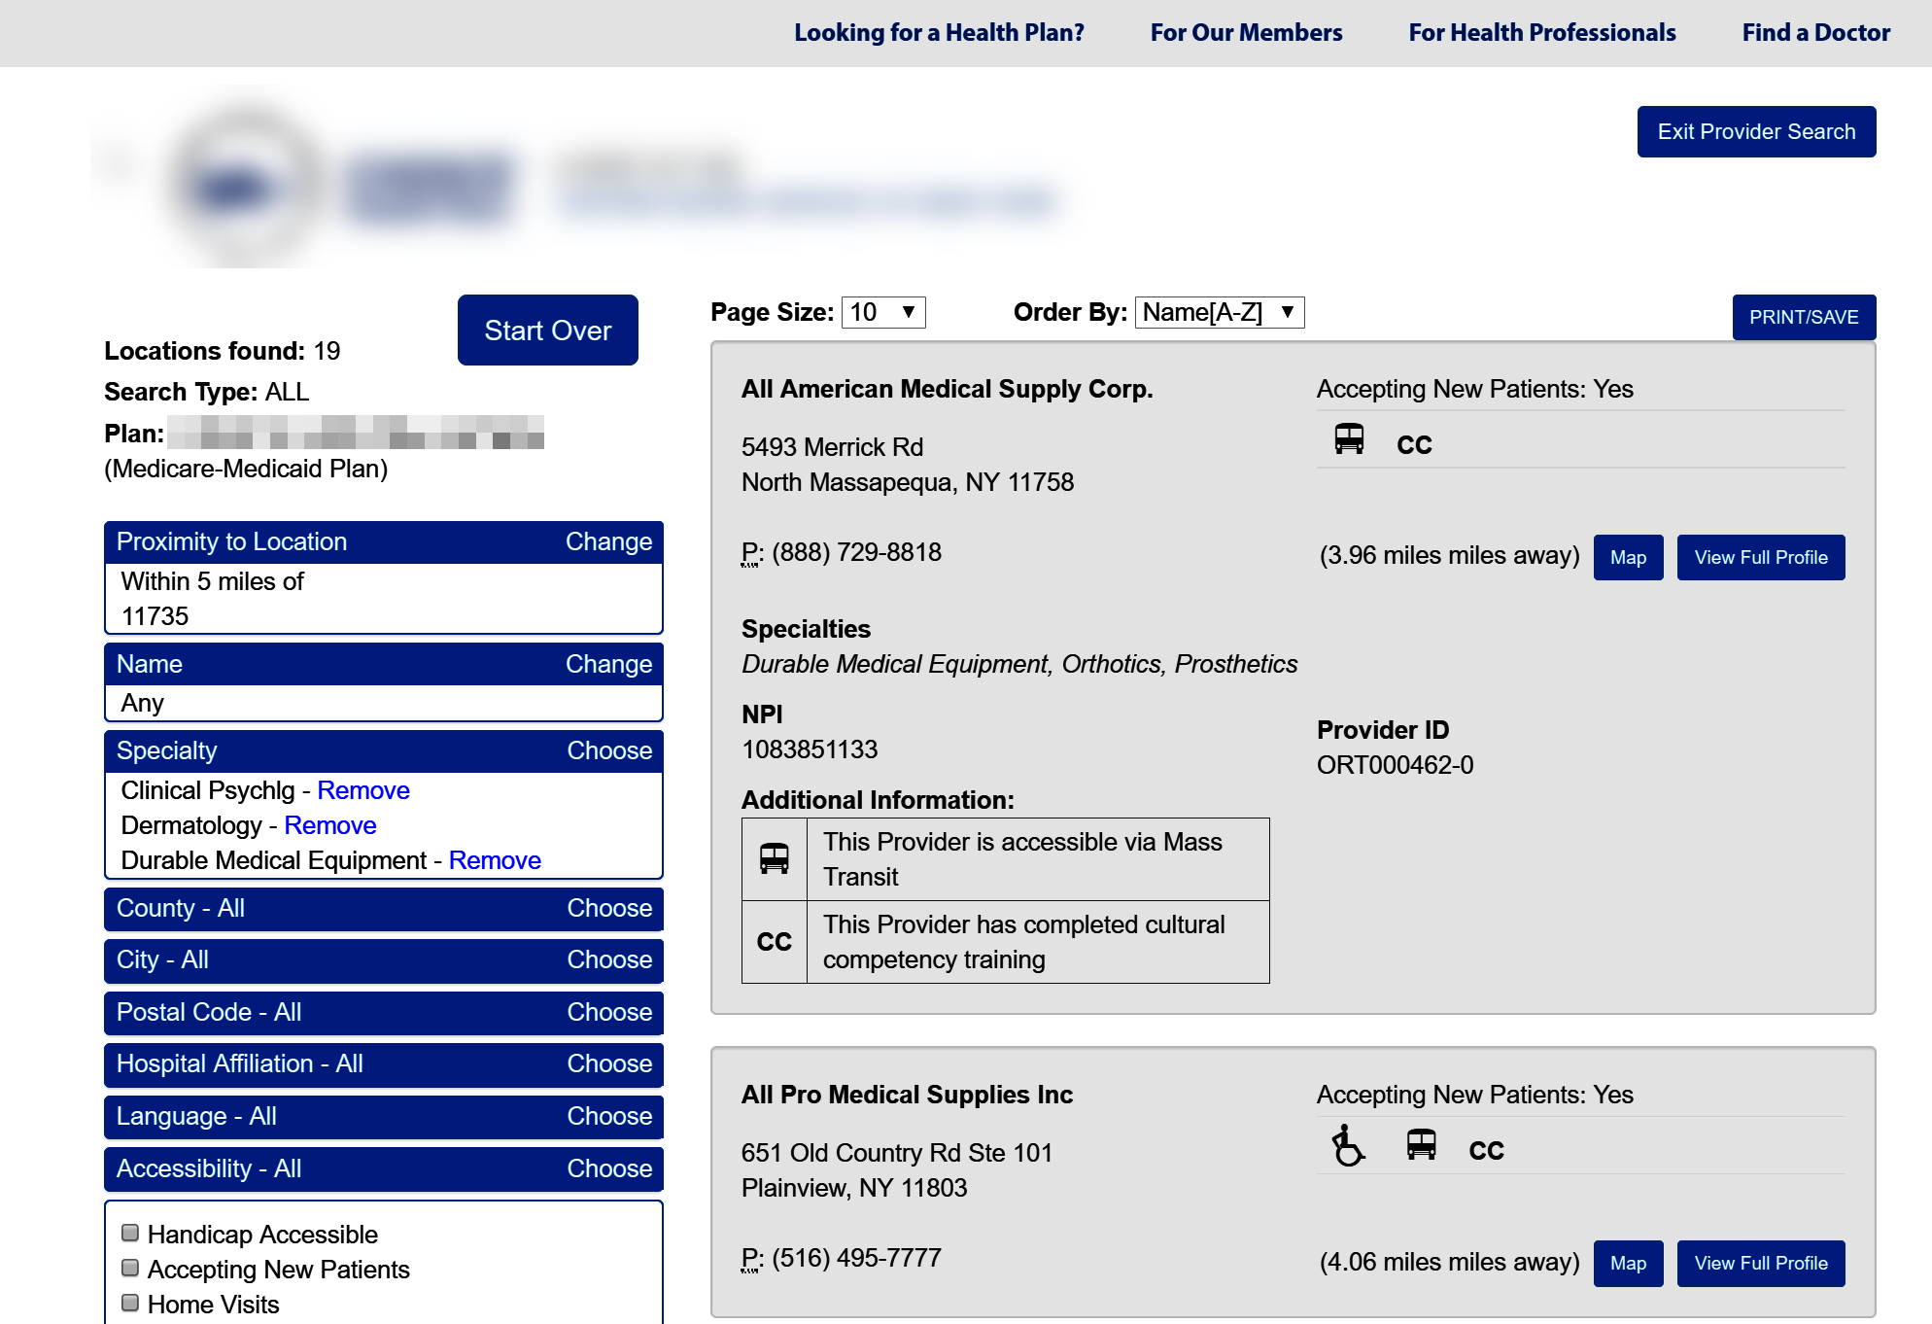
Task: Enable the Accepting New Patients filter
Action: (x=130, y=1269)
